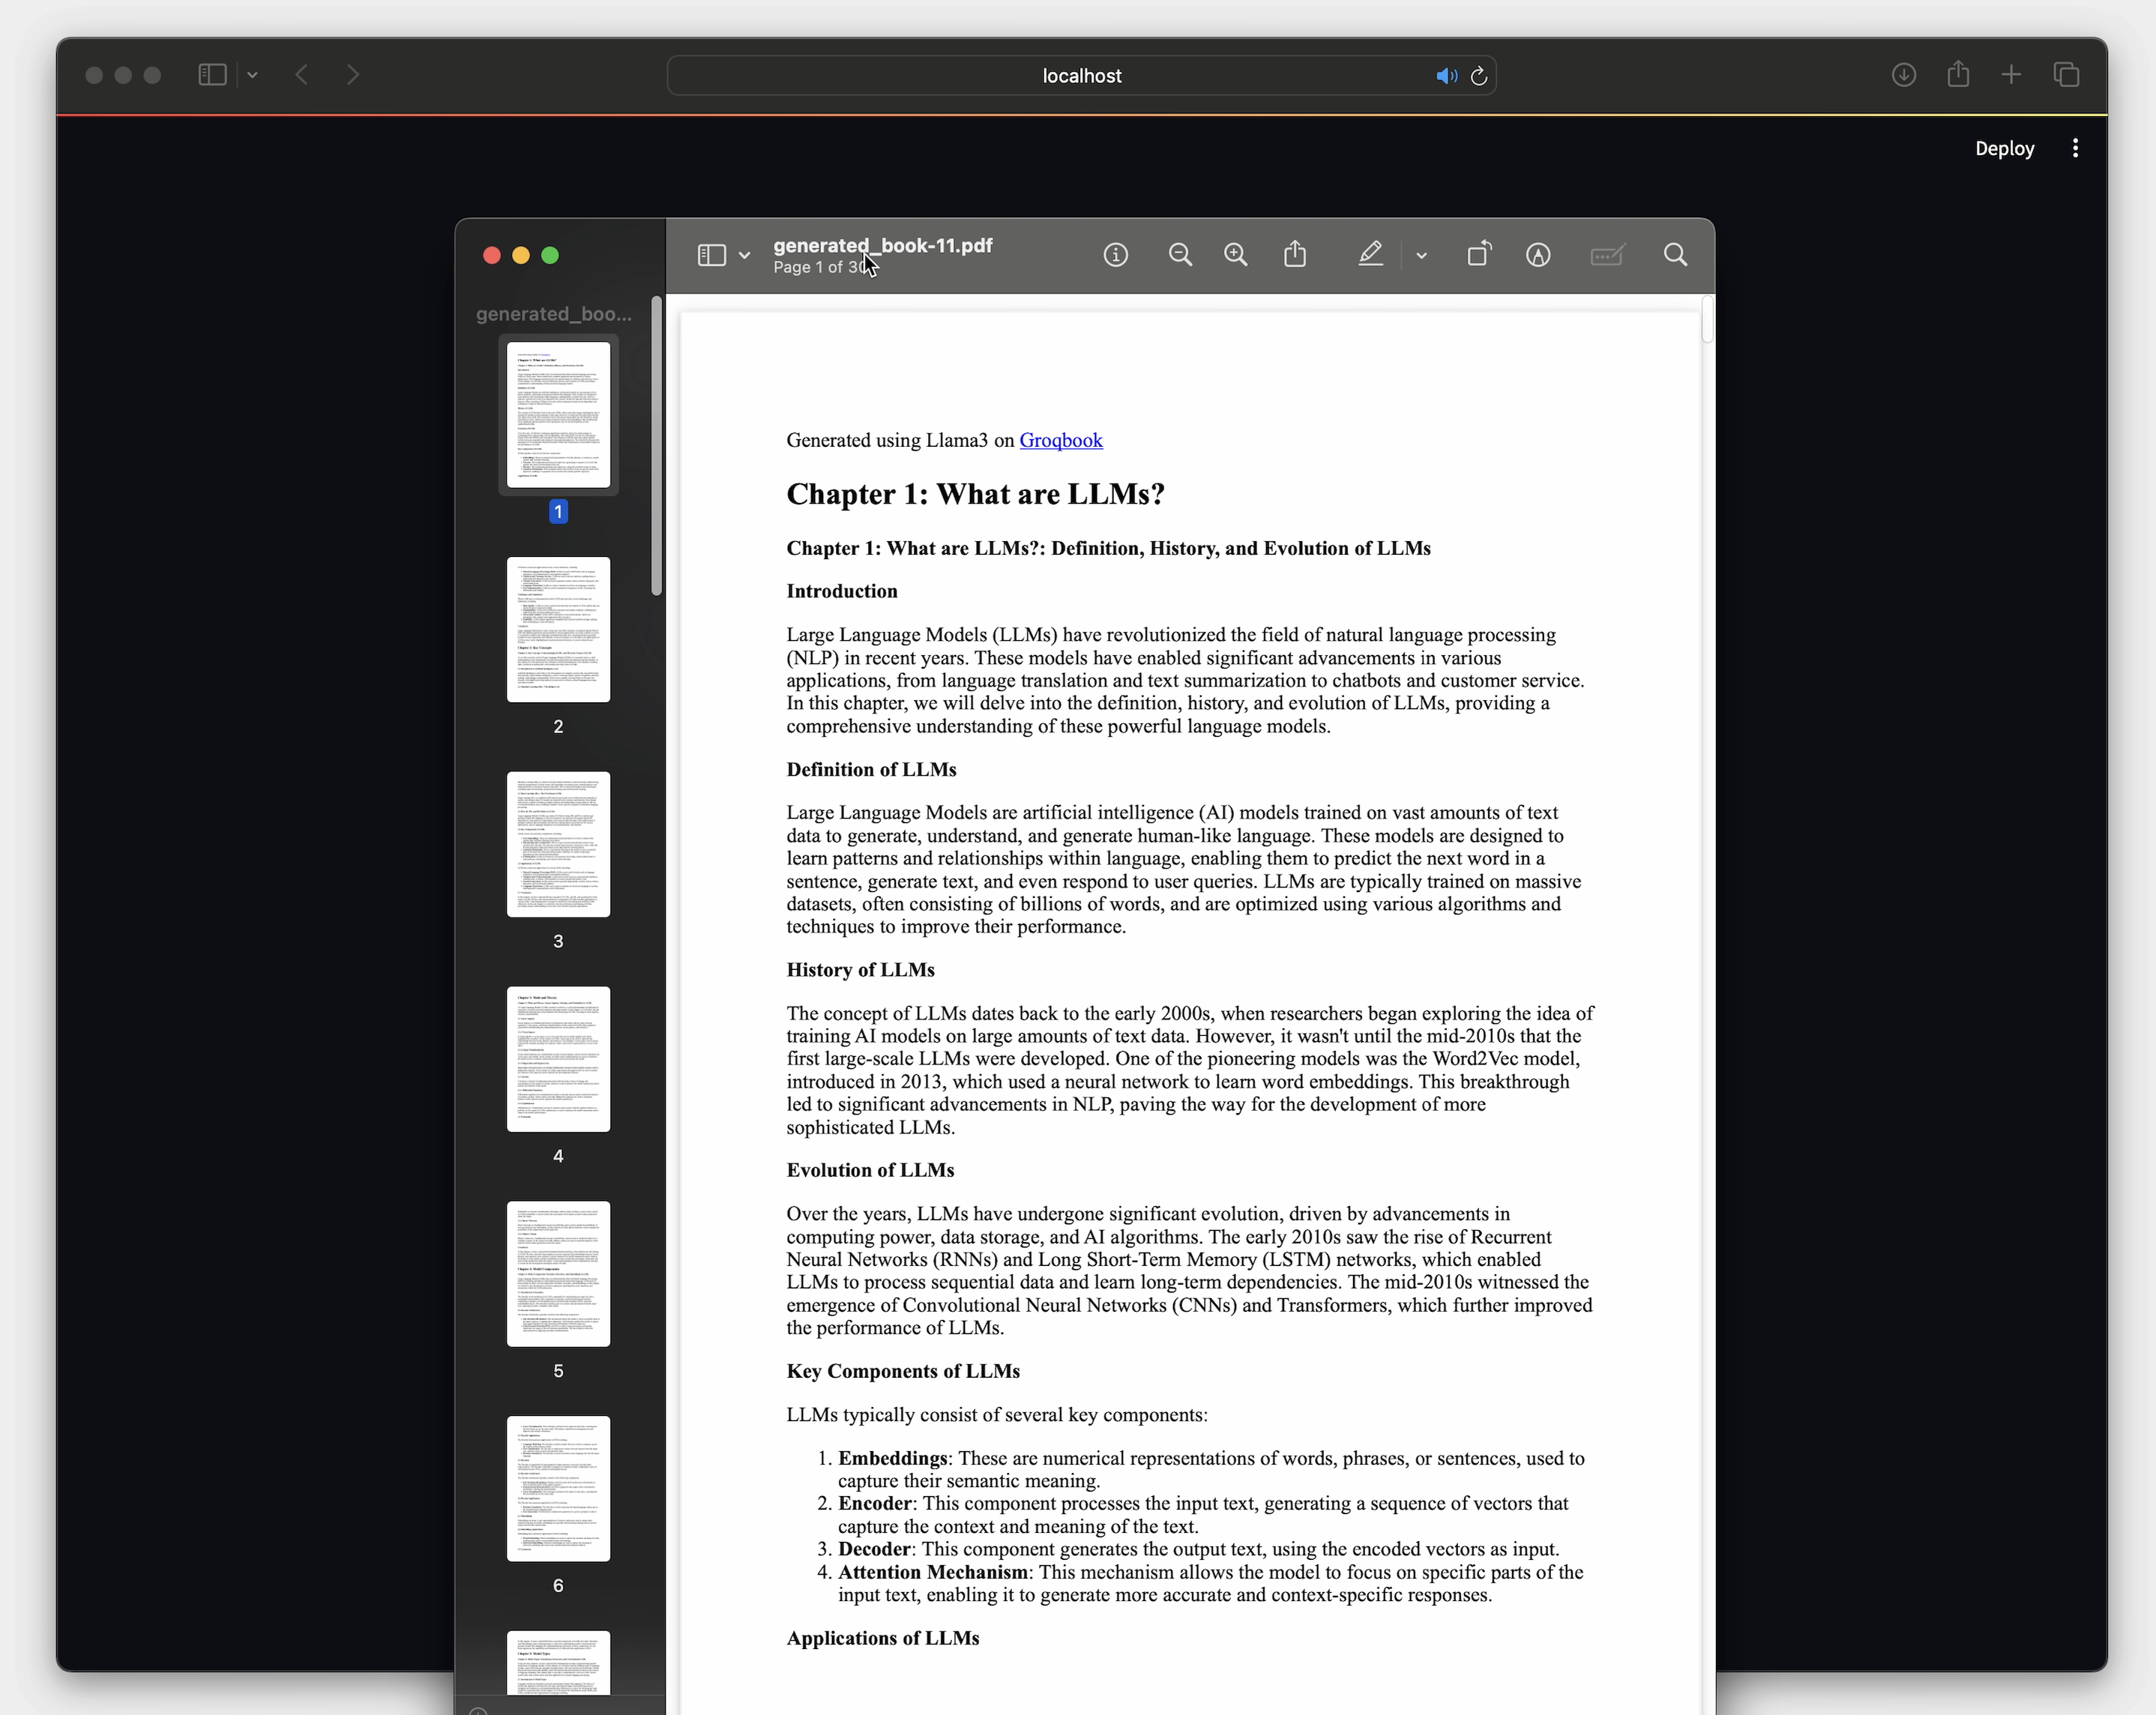Open the PDF inspector info icon
This screenshot has width=2156, height=1715.
click(1115, 255)
